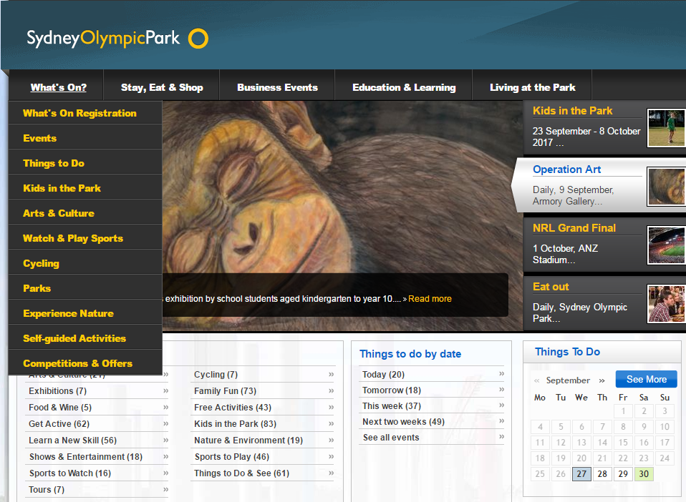The image size is (686, 502).
Task: Open the Sports to Watch (16) category
Action: [x=70, y=473]
